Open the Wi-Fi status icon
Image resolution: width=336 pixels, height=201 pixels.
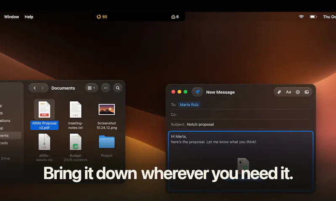pyautogui.click(x=301, y=16)
